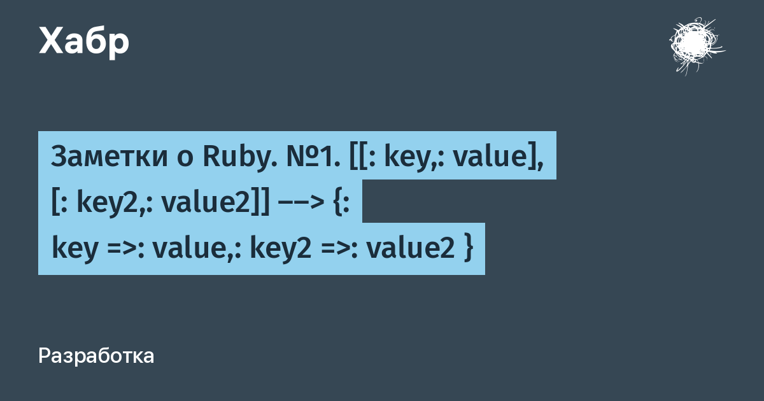The image size is (764, 401).
Task: Click the light blue highlight behind the title
Action: pos(262,203)
